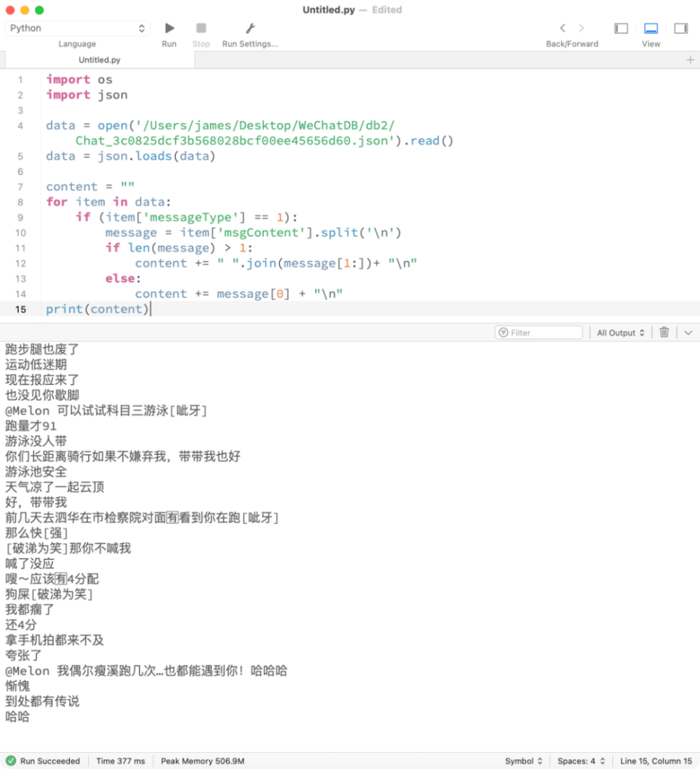Click the Untitled.py window title
Image resolution: width=700 pixels, height=769 pixels.
pyautogui.click(x=328, y=10)
